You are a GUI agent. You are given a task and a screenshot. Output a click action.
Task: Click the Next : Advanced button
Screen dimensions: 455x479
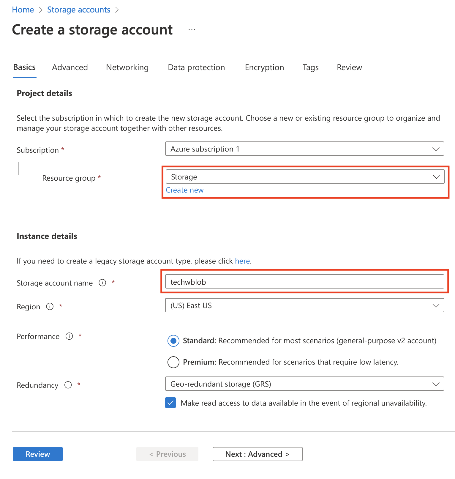[257, 454]
